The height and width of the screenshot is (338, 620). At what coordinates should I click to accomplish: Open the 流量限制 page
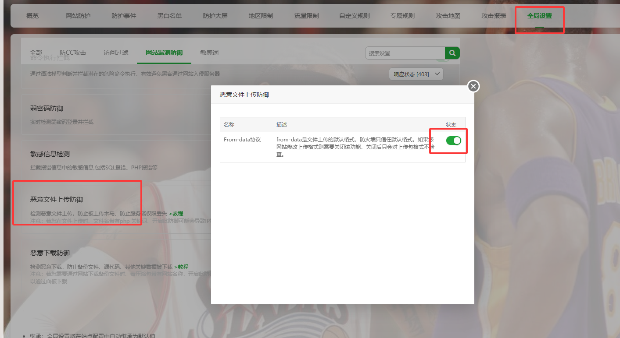click(x=306, y=15)
